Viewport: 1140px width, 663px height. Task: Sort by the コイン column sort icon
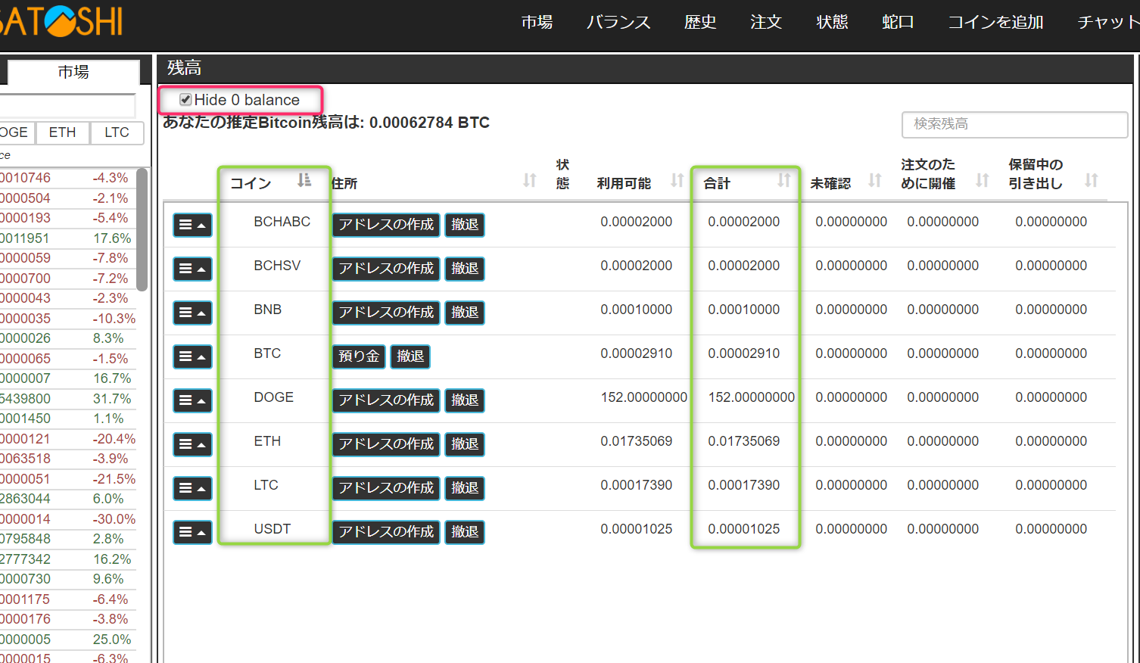pos(304,180)
